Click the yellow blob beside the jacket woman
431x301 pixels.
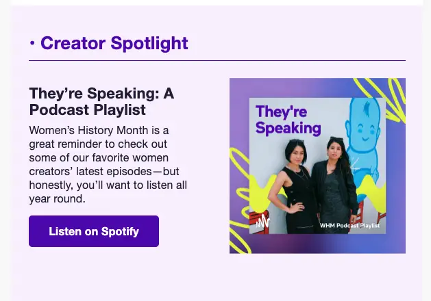point(371,194)
